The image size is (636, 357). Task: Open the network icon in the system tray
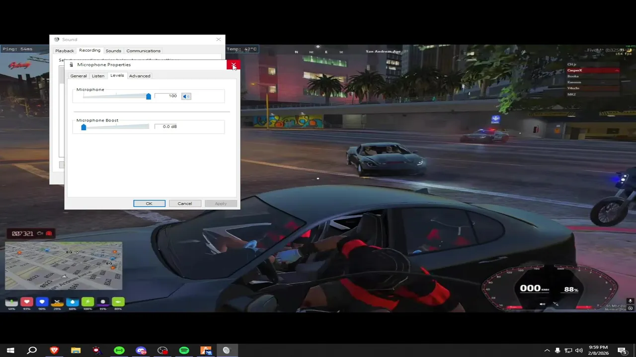568,351
